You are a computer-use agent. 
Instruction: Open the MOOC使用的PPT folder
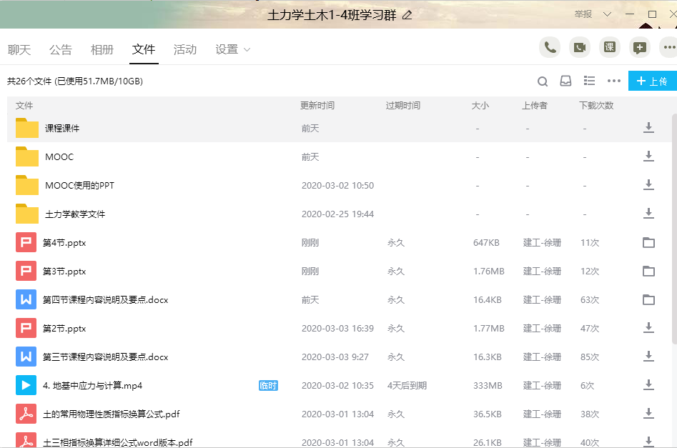coord(79,185)
